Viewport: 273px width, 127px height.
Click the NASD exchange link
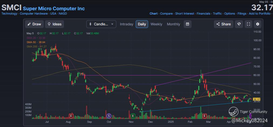point(63,13)
